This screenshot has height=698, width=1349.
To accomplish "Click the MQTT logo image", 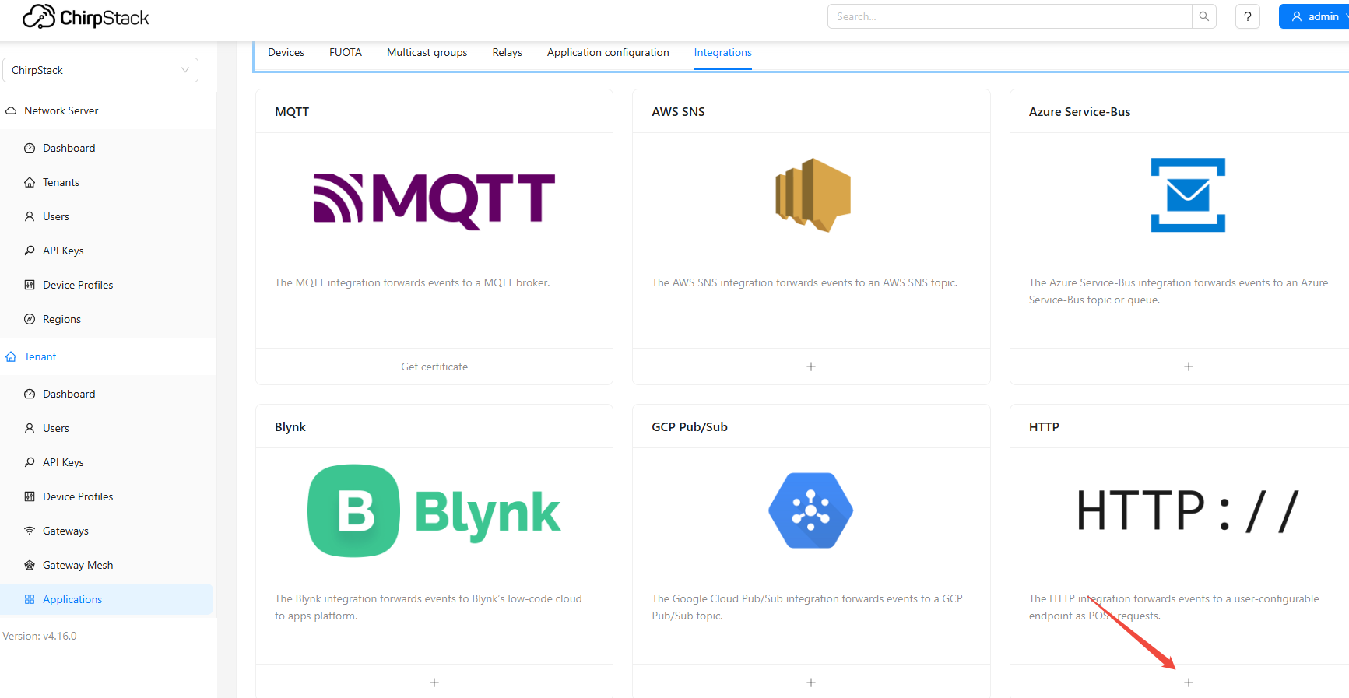I will 434,199.
